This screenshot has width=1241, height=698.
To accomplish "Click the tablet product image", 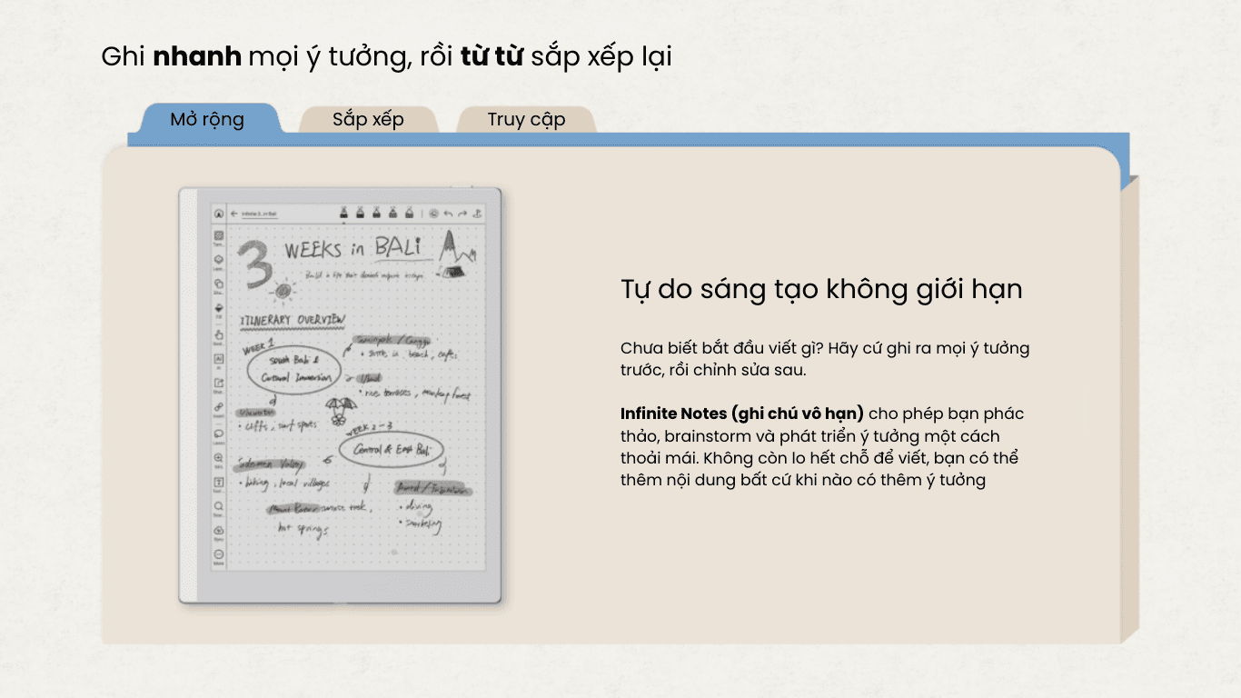I will pos(341,395).
